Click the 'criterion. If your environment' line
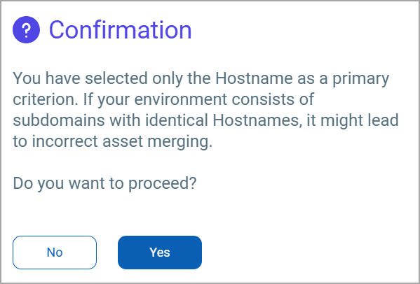The image size is (420, 284). (x=163, y=99)
